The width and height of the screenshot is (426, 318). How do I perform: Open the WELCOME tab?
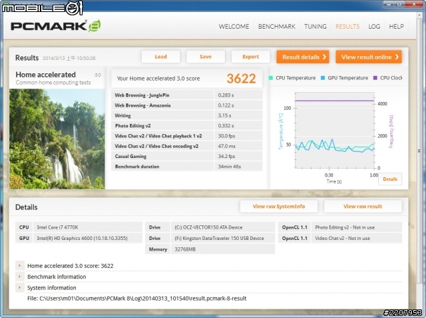234,27
